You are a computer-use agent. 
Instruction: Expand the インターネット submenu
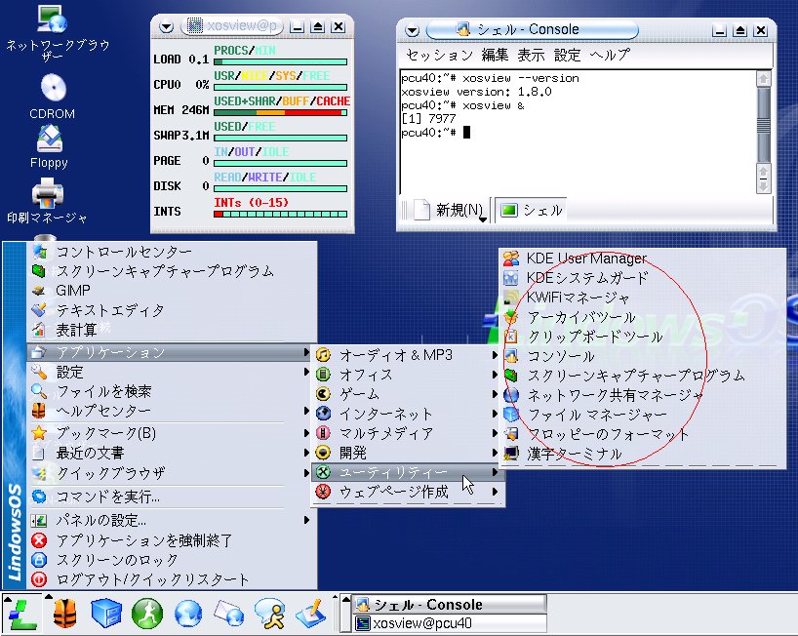pos(408,414)
